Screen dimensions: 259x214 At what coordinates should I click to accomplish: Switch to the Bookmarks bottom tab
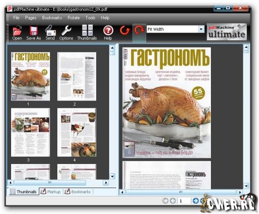[78, 192]
